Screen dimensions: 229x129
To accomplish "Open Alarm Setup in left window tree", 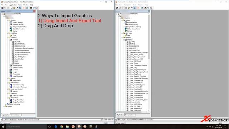I will coord(16,80).
